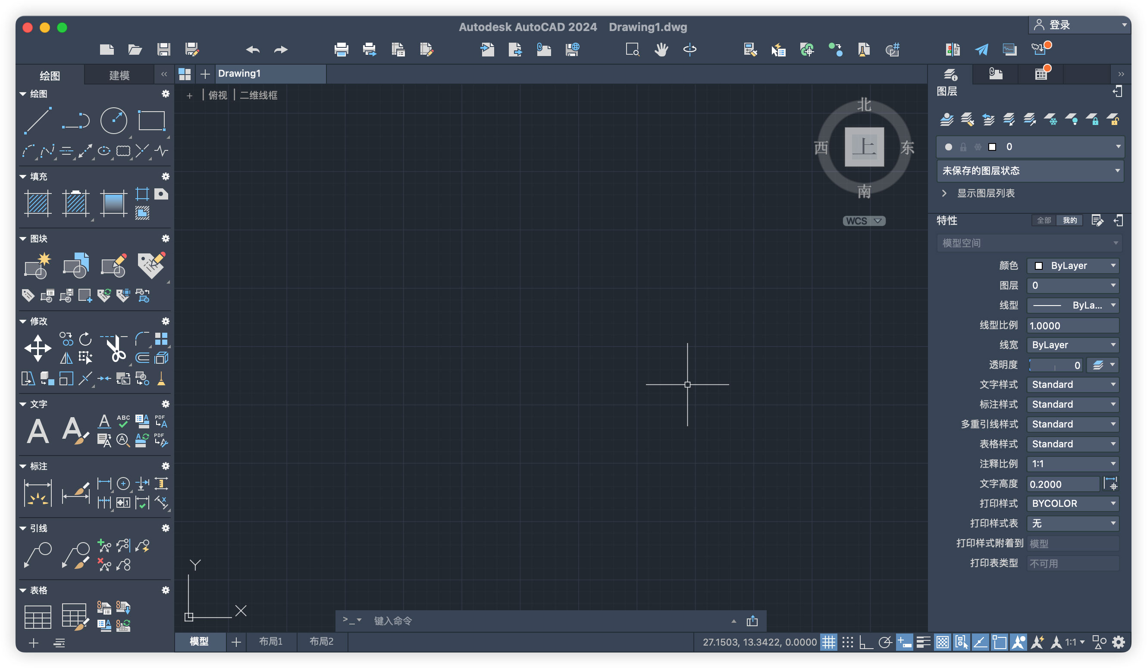
Task: Open the 线宽 ByLayer dropdown
Action: click(x=1073, y=345)
